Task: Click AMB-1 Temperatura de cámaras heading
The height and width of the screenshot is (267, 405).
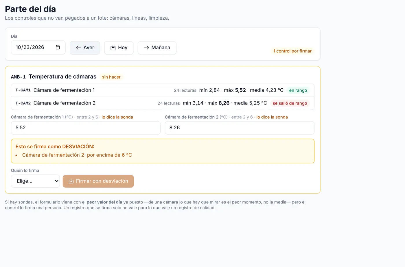Action: tap(54, 77)
